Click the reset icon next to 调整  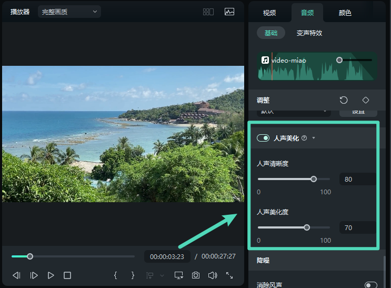(x=344, y=100)
